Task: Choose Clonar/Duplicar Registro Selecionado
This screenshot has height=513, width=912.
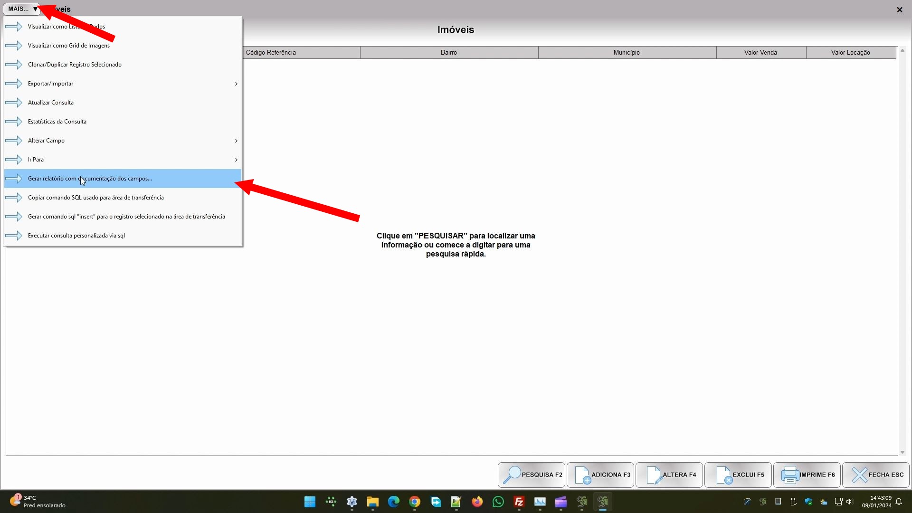Action: [x=75, y=65]
